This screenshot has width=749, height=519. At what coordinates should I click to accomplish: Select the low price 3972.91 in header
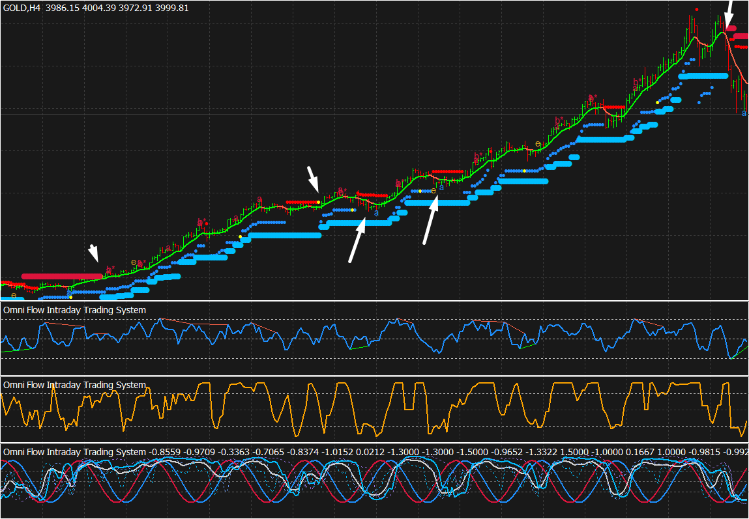[x=136, y=8]
